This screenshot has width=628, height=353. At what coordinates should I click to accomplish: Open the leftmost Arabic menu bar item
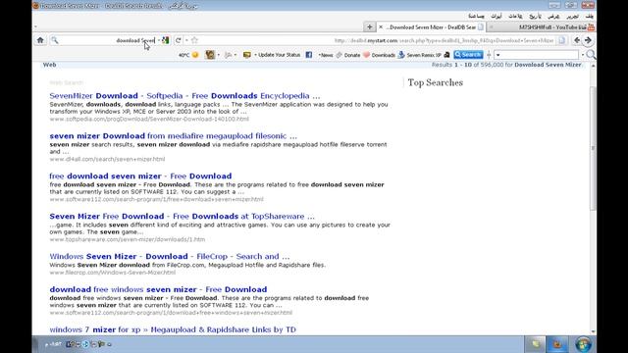[x=476, y=16]
